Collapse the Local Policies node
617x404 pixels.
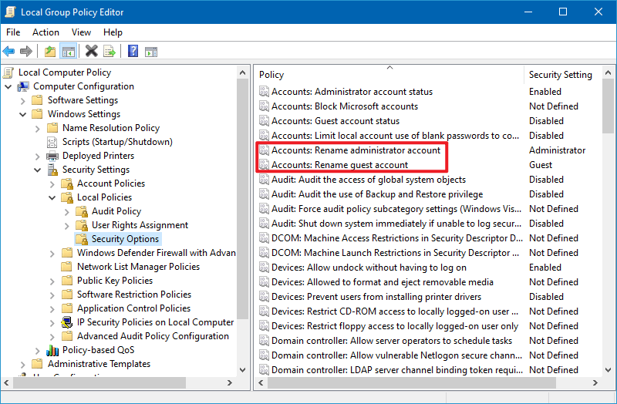[52, 197]
